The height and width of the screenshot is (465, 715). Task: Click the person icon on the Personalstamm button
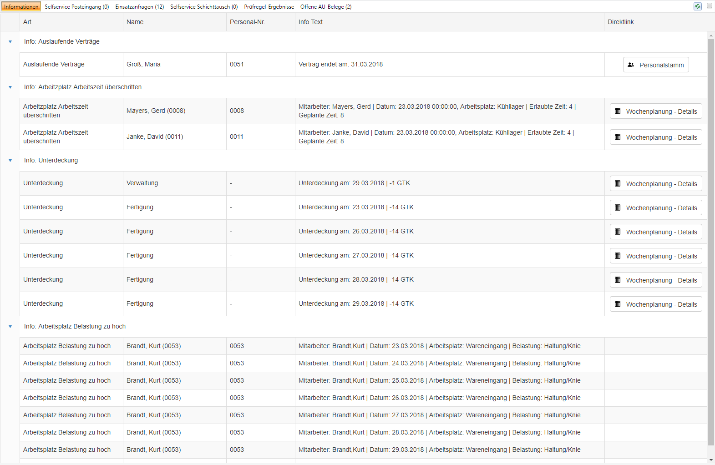[631, 65]
